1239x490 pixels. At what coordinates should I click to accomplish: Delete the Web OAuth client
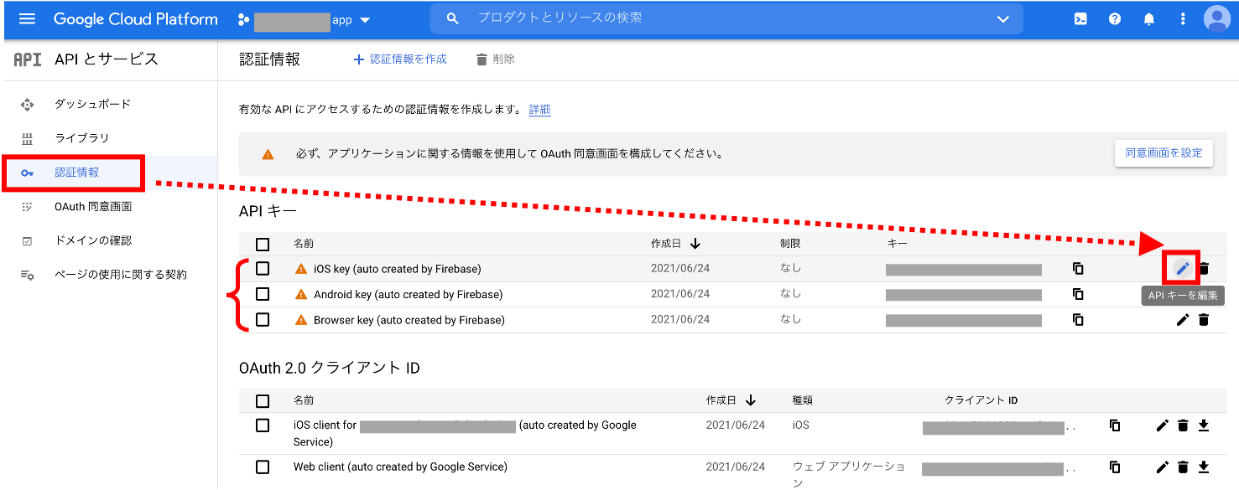(1183, 467)
